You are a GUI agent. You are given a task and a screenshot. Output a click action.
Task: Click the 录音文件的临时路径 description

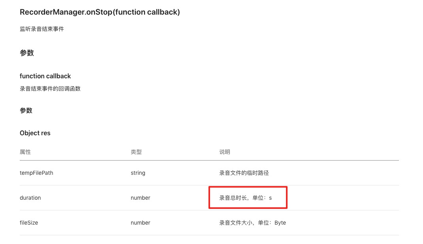244,173
